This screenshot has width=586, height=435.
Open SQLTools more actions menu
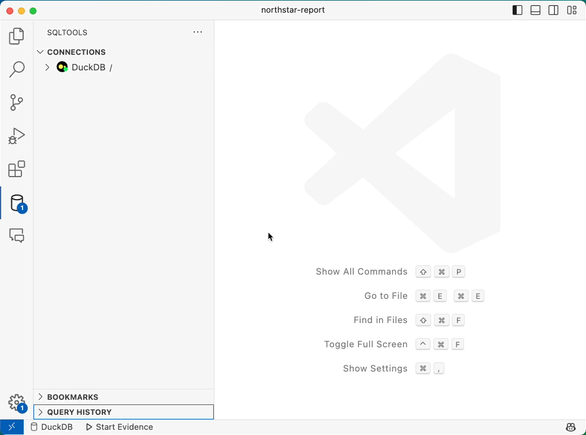pos(198,32)
